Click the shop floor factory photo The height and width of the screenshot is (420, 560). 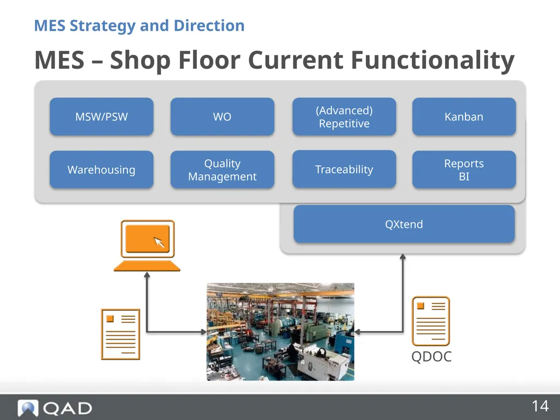click(281, 332)
